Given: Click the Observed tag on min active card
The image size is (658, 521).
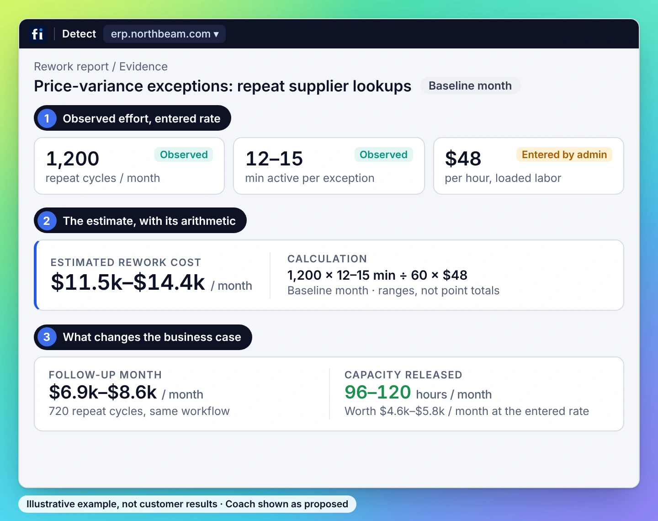Looking at the screenshot, I should pyautogui.click(x=383, y=154).
